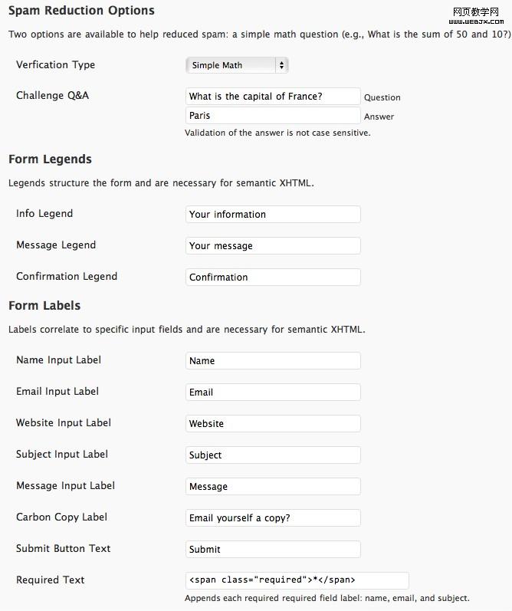
Task: Click the Email Input Label text box
Action: 273,393
